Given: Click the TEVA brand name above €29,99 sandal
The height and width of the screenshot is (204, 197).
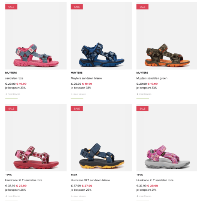Looking at the screenshot, I should [139, 175].
